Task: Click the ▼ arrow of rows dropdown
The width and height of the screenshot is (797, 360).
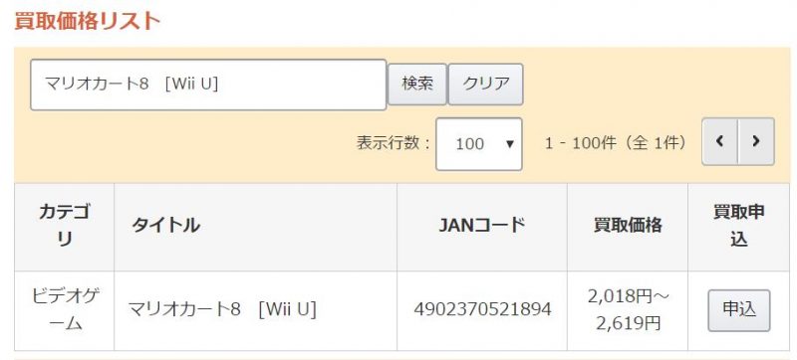Action: [510, 144]
